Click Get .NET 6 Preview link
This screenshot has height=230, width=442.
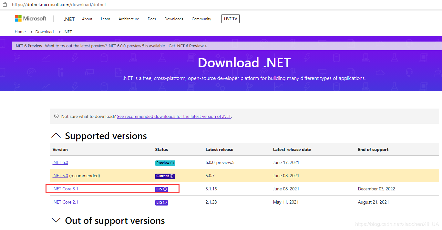(188, 46)
